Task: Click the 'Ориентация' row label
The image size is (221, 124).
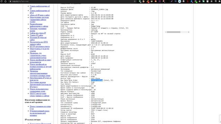Action: click(65, 34)
